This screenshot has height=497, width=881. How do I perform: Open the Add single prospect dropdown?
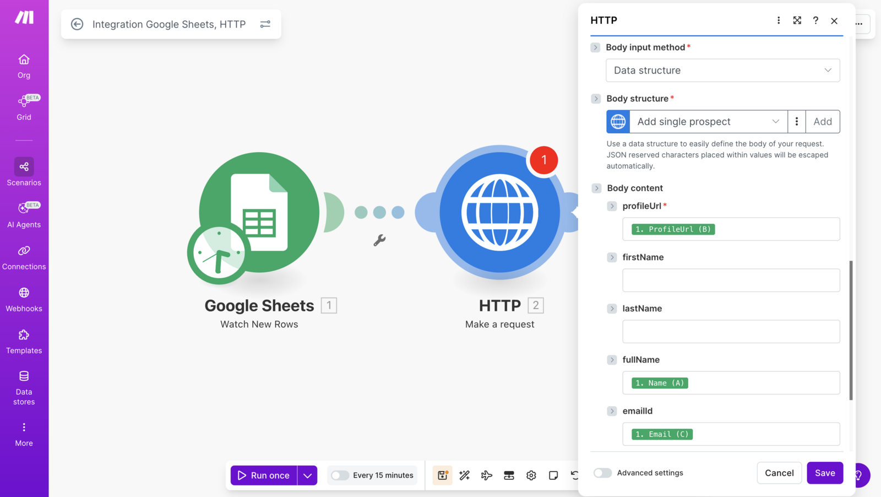pyautogui.click(x=708, y=122)
